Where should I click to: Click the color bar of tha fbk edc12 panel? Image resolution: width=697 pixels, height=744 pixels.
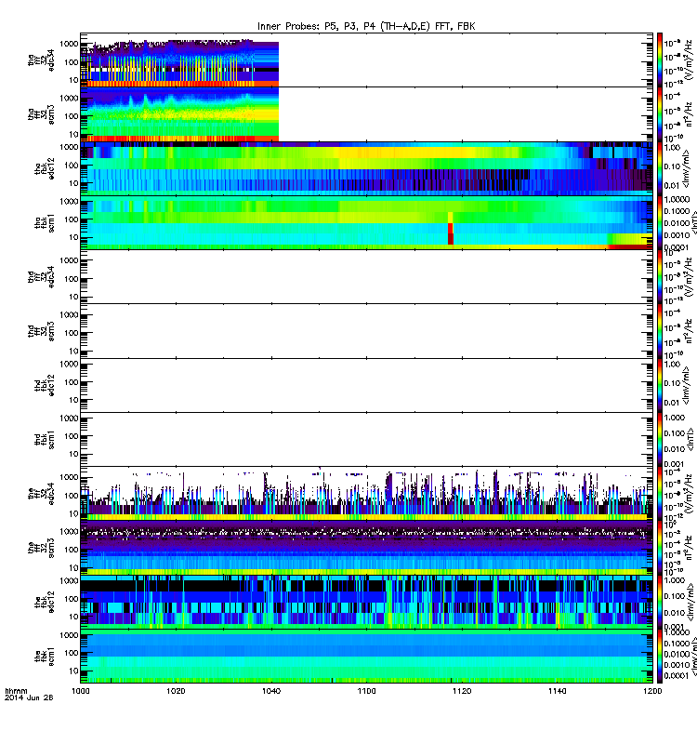coord(660,168)
